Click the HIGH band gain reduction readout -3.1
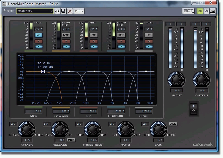 [x=149, y=29]
